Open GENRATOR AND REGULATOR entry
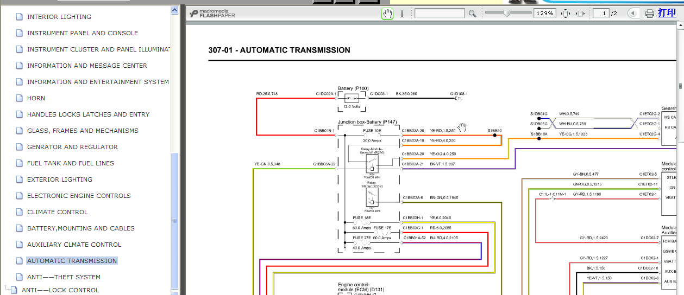Viewport: 684px width, 295px height. (x=72, y=147)
